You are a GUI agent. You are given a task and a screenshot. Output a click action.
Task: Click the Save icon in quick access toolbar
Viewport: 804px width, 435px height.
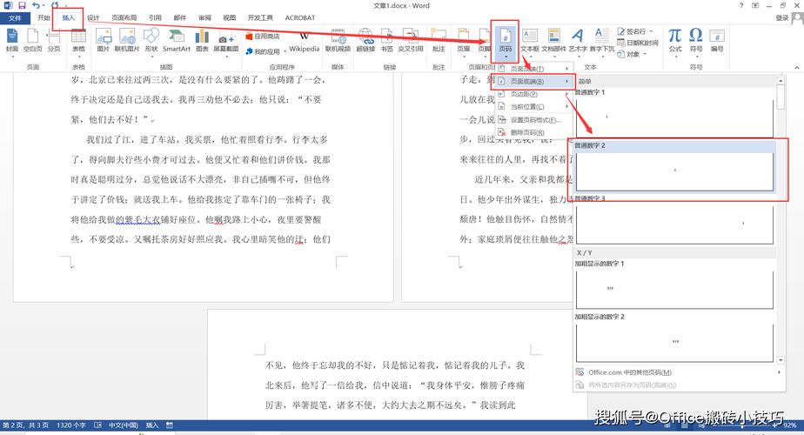[x=22, y=5]
